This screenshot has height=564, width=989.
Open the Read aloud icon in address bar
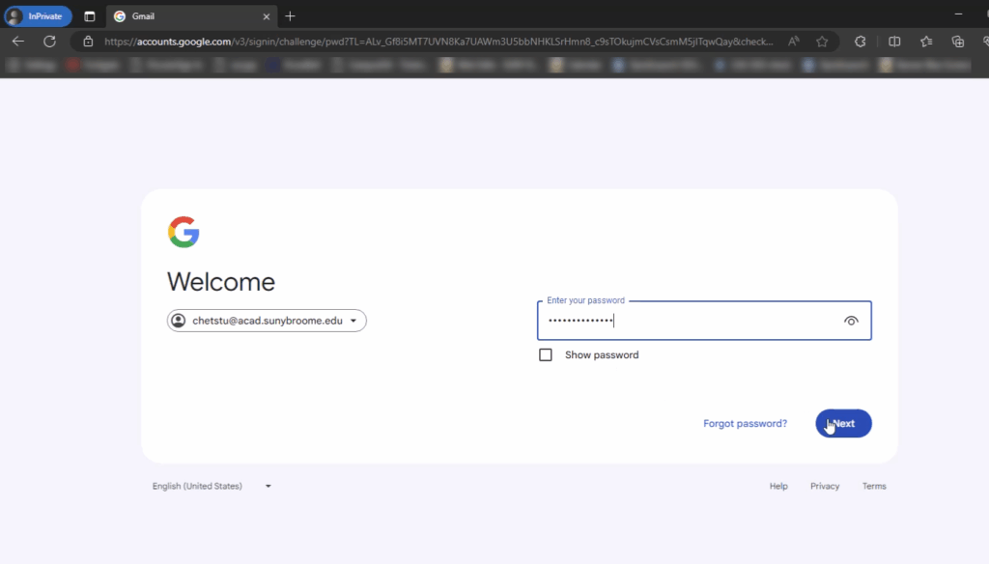click(794, 42)
